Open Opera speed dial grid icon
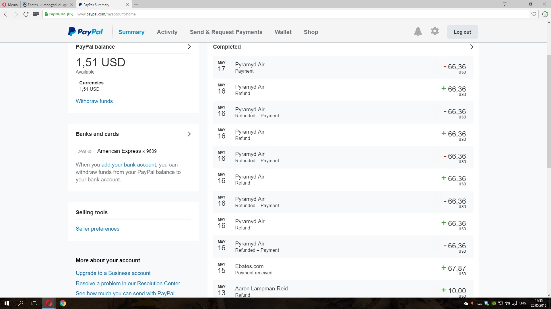Screen dimensions: 551x309 [x=36, y=14]
